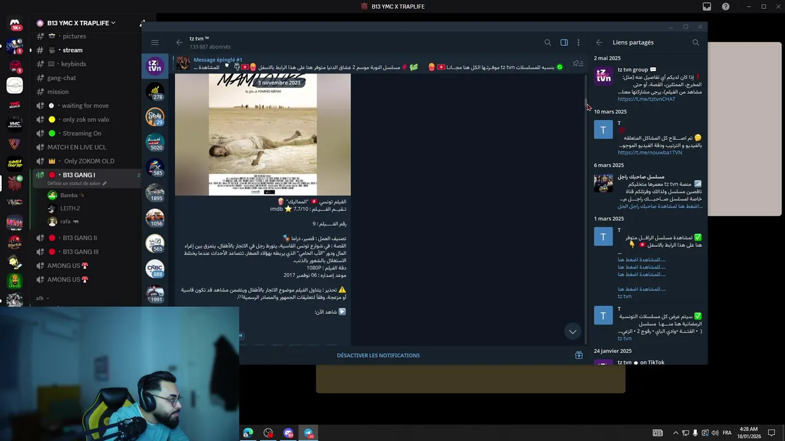
Task: Open the Stake chat with 29 unread
Action: [x=155, y=117]
